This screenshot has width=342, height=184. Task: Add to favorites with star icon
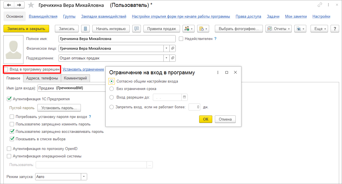pos(31,5)
